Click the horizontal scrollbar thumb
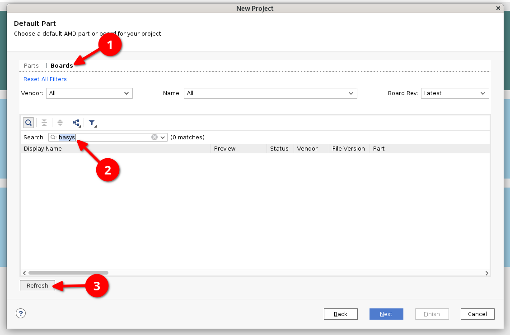This screenshot has height=335, width=510. tap(68, 273)
